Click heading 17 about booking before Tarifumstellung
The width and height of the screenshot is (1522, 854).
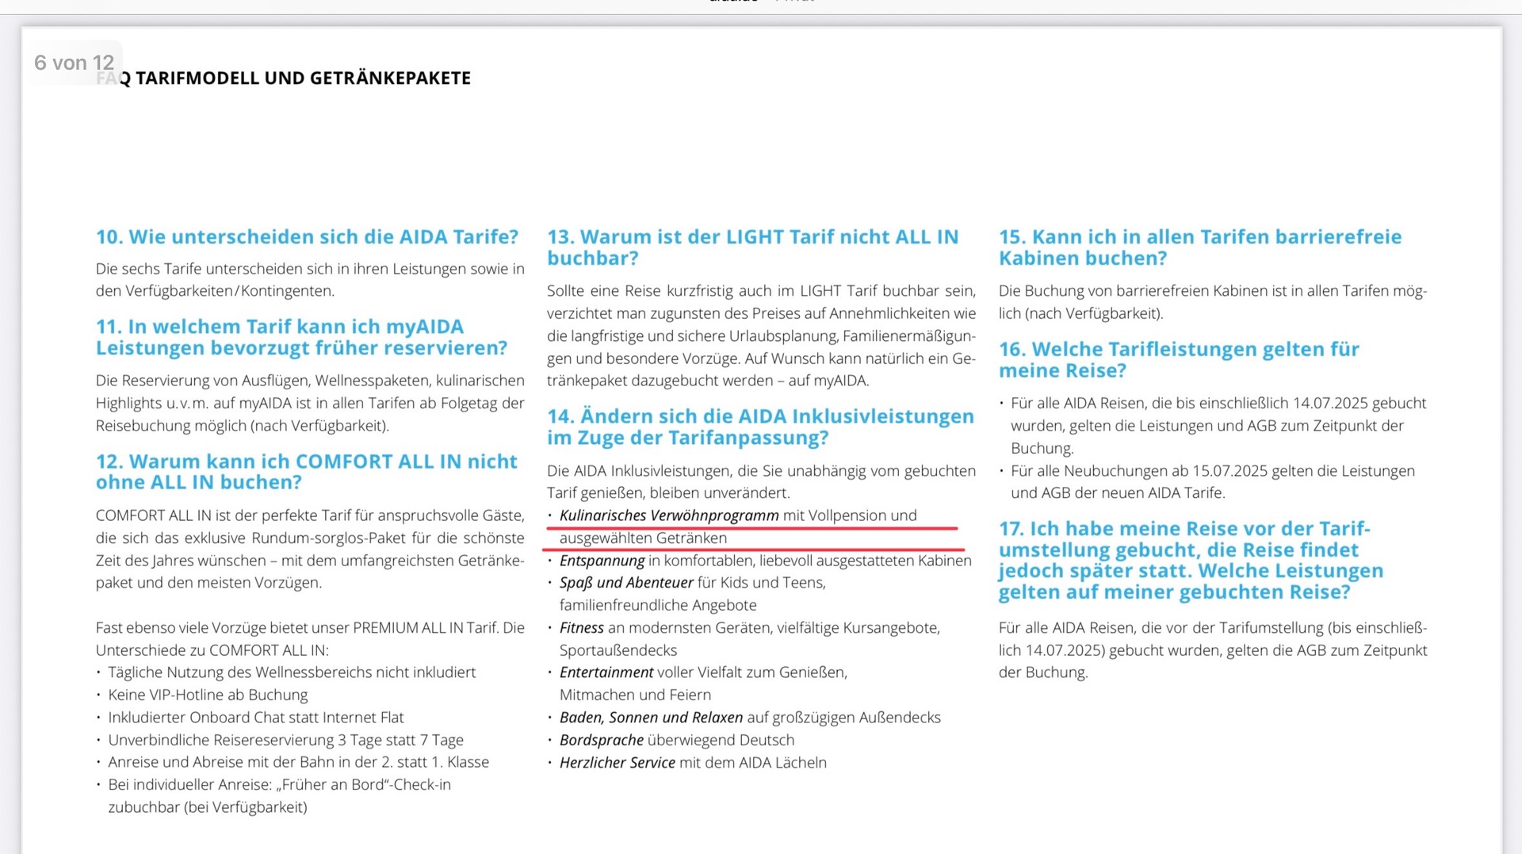pyautogui.click(x=1190, y=560)
